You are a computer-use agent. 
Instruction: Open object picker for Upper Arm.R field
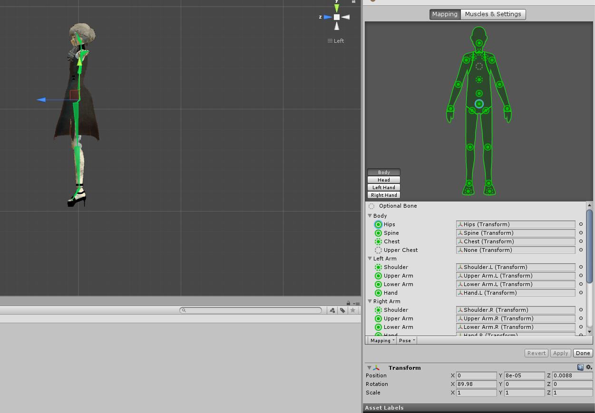581,318
